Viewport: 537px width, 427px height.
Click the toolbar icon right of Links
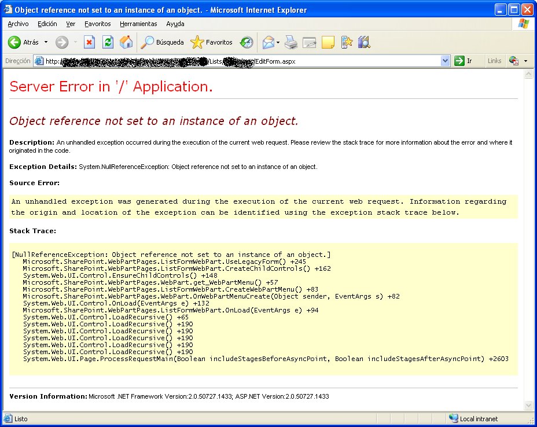pyautogui.click(x=513, y=61)
